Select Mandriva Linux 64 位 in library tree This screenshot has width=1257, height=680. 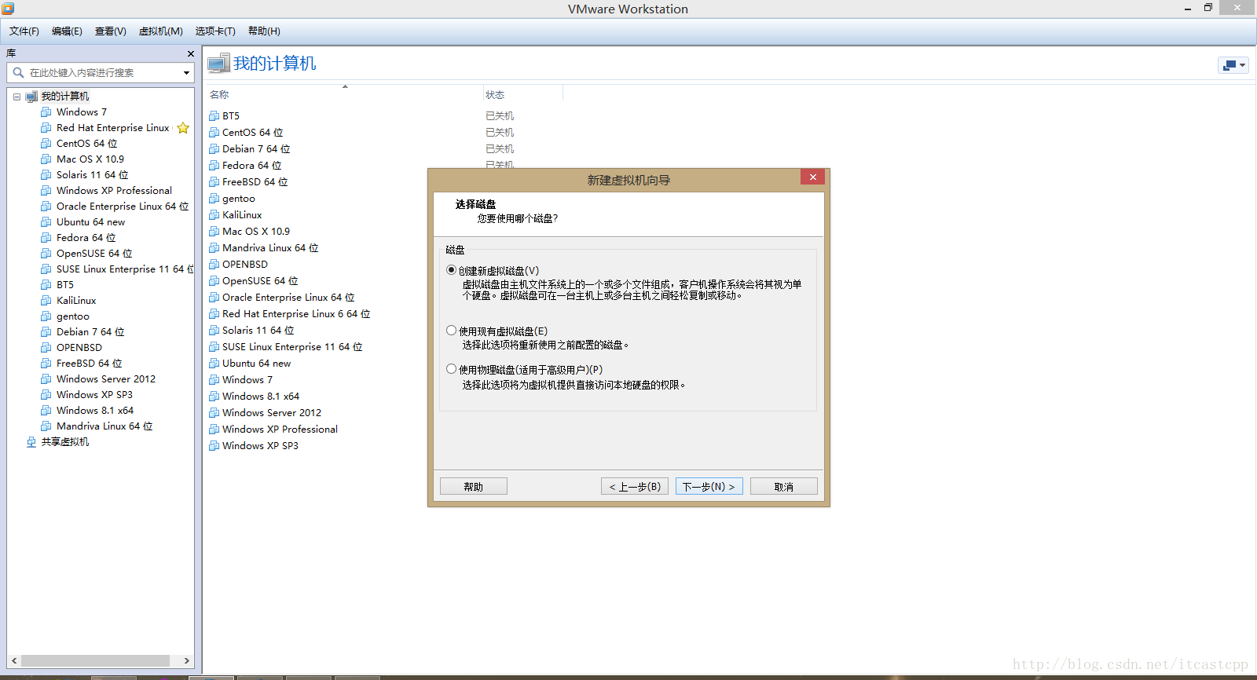click(104, 426)
